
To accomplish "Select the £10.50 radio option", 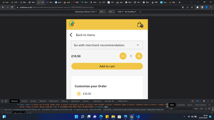I will [79, 94].
